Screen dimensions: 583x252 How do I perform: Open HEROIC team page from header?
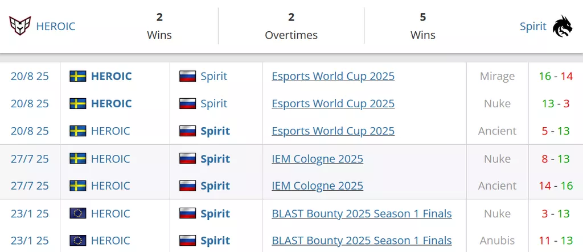tap(55, 26)
